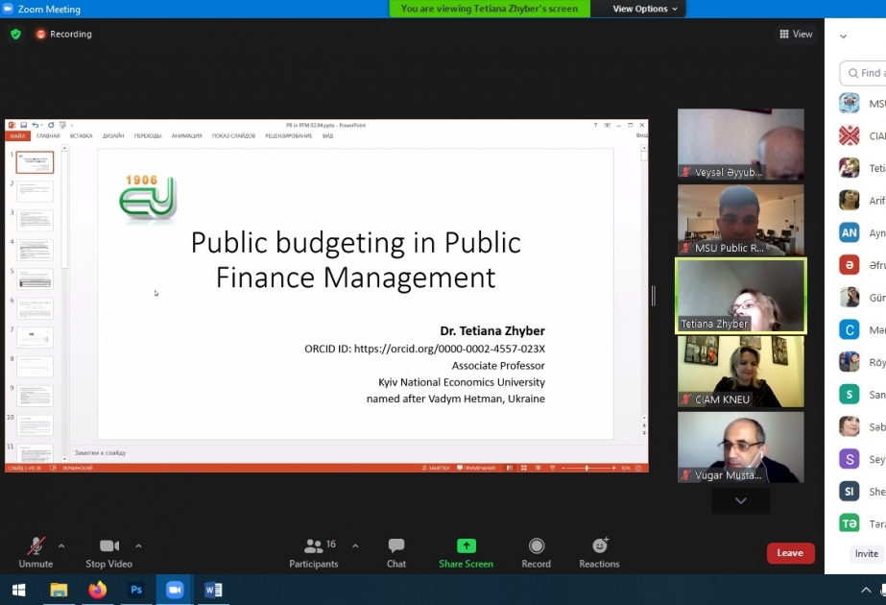The height and width of the screenshot is (605, 886).
Task: Select slide 2 thumbnail in slide panel
Action: point(35,192)
